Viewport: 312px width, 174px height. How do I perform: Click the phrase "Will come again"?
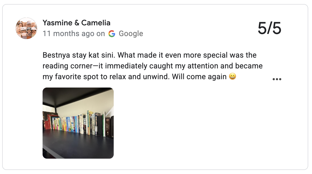(x=199, y=77)
